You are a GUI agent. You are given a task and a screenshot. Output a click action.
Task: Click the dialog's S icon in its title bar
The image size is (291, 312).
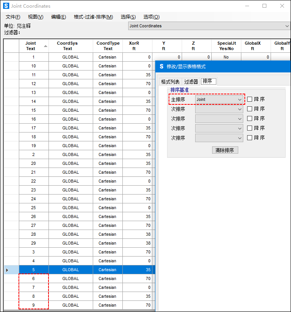[161, 66]
